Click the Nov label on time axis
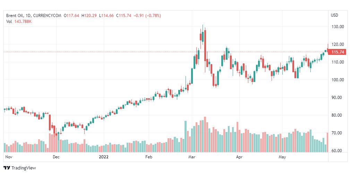Viewport: 351px width, 174px height. (9, 157)
